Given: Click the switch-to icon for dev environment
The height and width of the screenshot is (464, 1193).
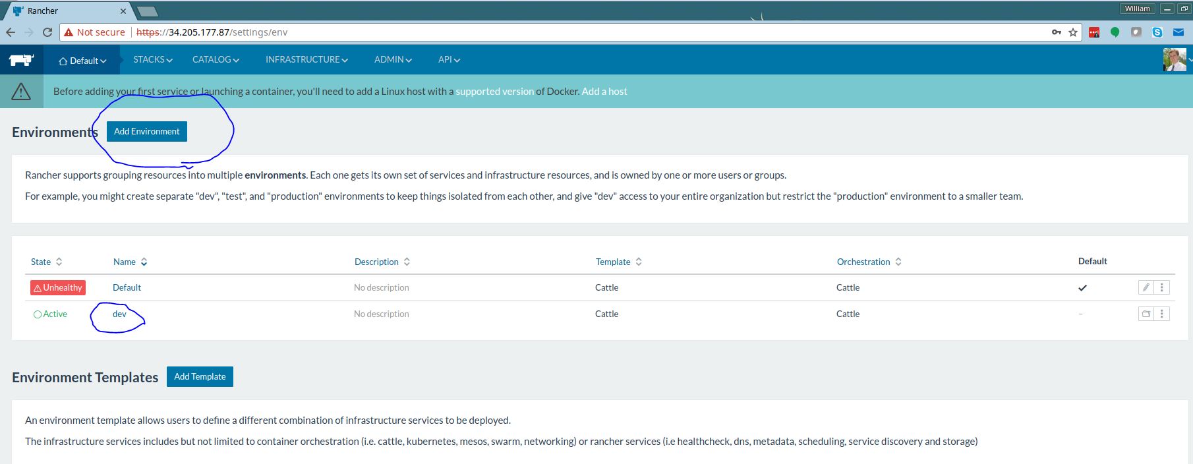Looking at the screenshot, I should click(x=1146, y=314).
